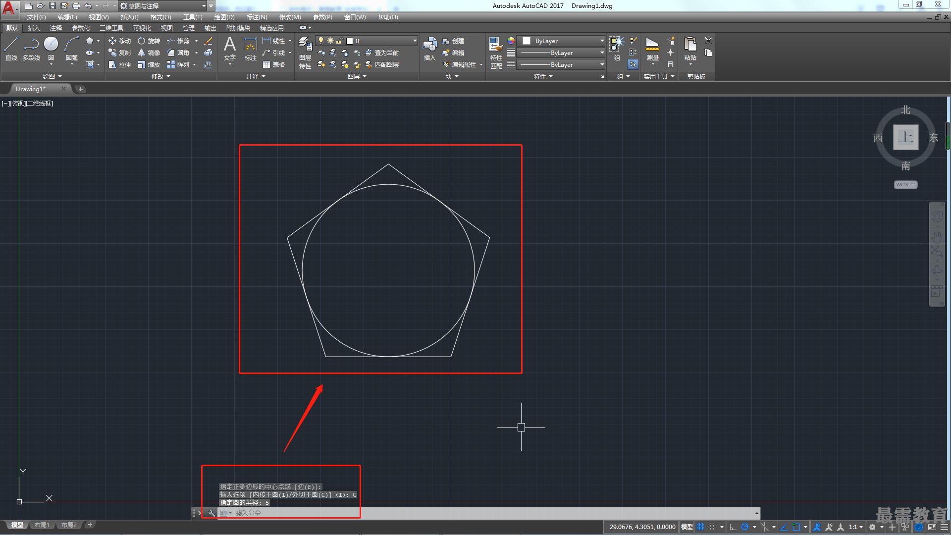
Task: Click the Measure (测量) tool
Action: pyautogui.click(x=652, y=49)
